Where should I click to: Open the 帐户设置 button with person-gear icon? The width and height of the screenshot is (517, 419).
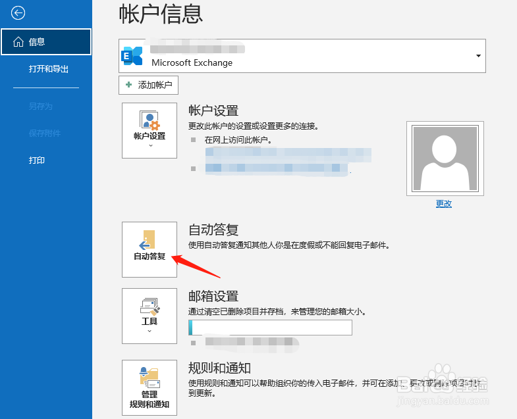coord(150,130)
